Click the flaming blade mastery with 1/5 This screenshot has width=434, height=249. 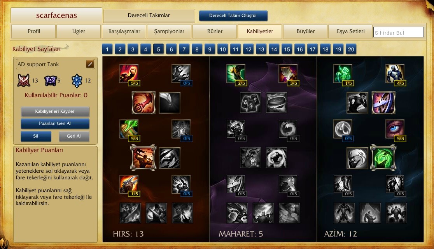129,184
